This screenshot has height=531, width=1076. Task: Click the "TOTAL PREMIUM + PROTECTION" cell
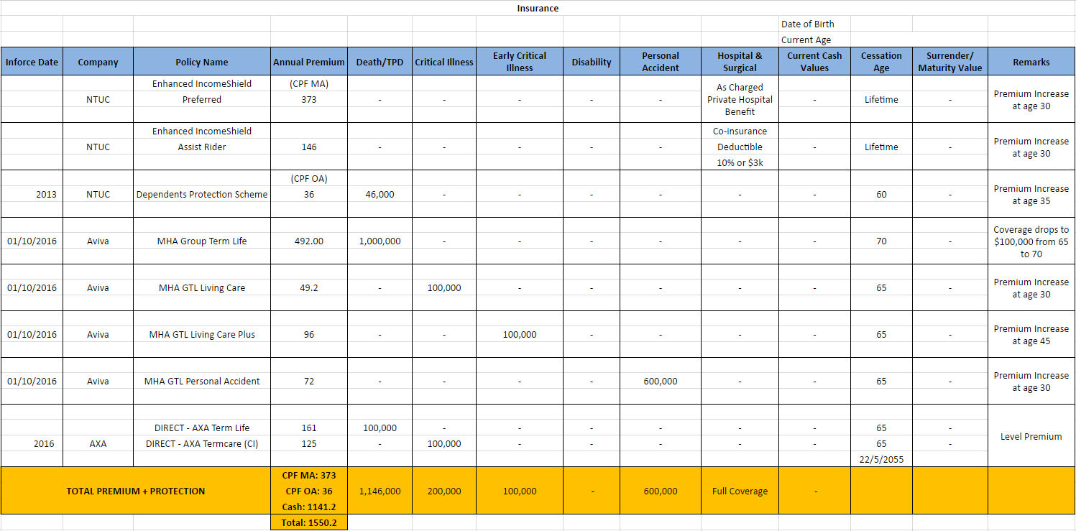pyautogui.click(x=136, y=491)
